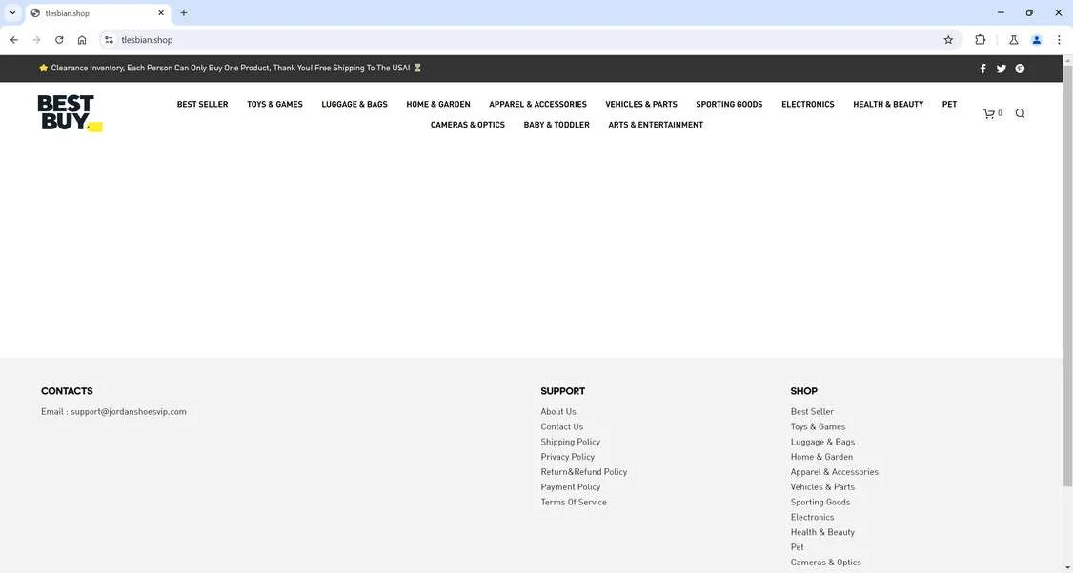Viewport: 1073px width, 573px height.
Task: Go back with browser back arrow
Action: click(14, 40)
